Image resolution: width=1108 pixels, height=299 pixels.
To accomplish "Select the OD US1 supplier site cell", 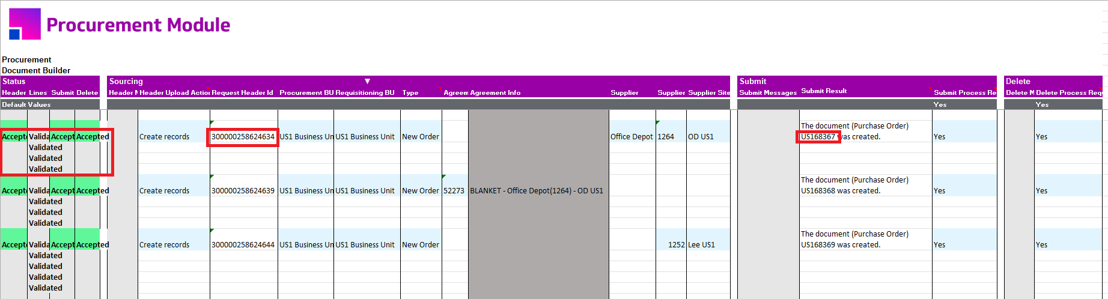I will pos(701,137).
